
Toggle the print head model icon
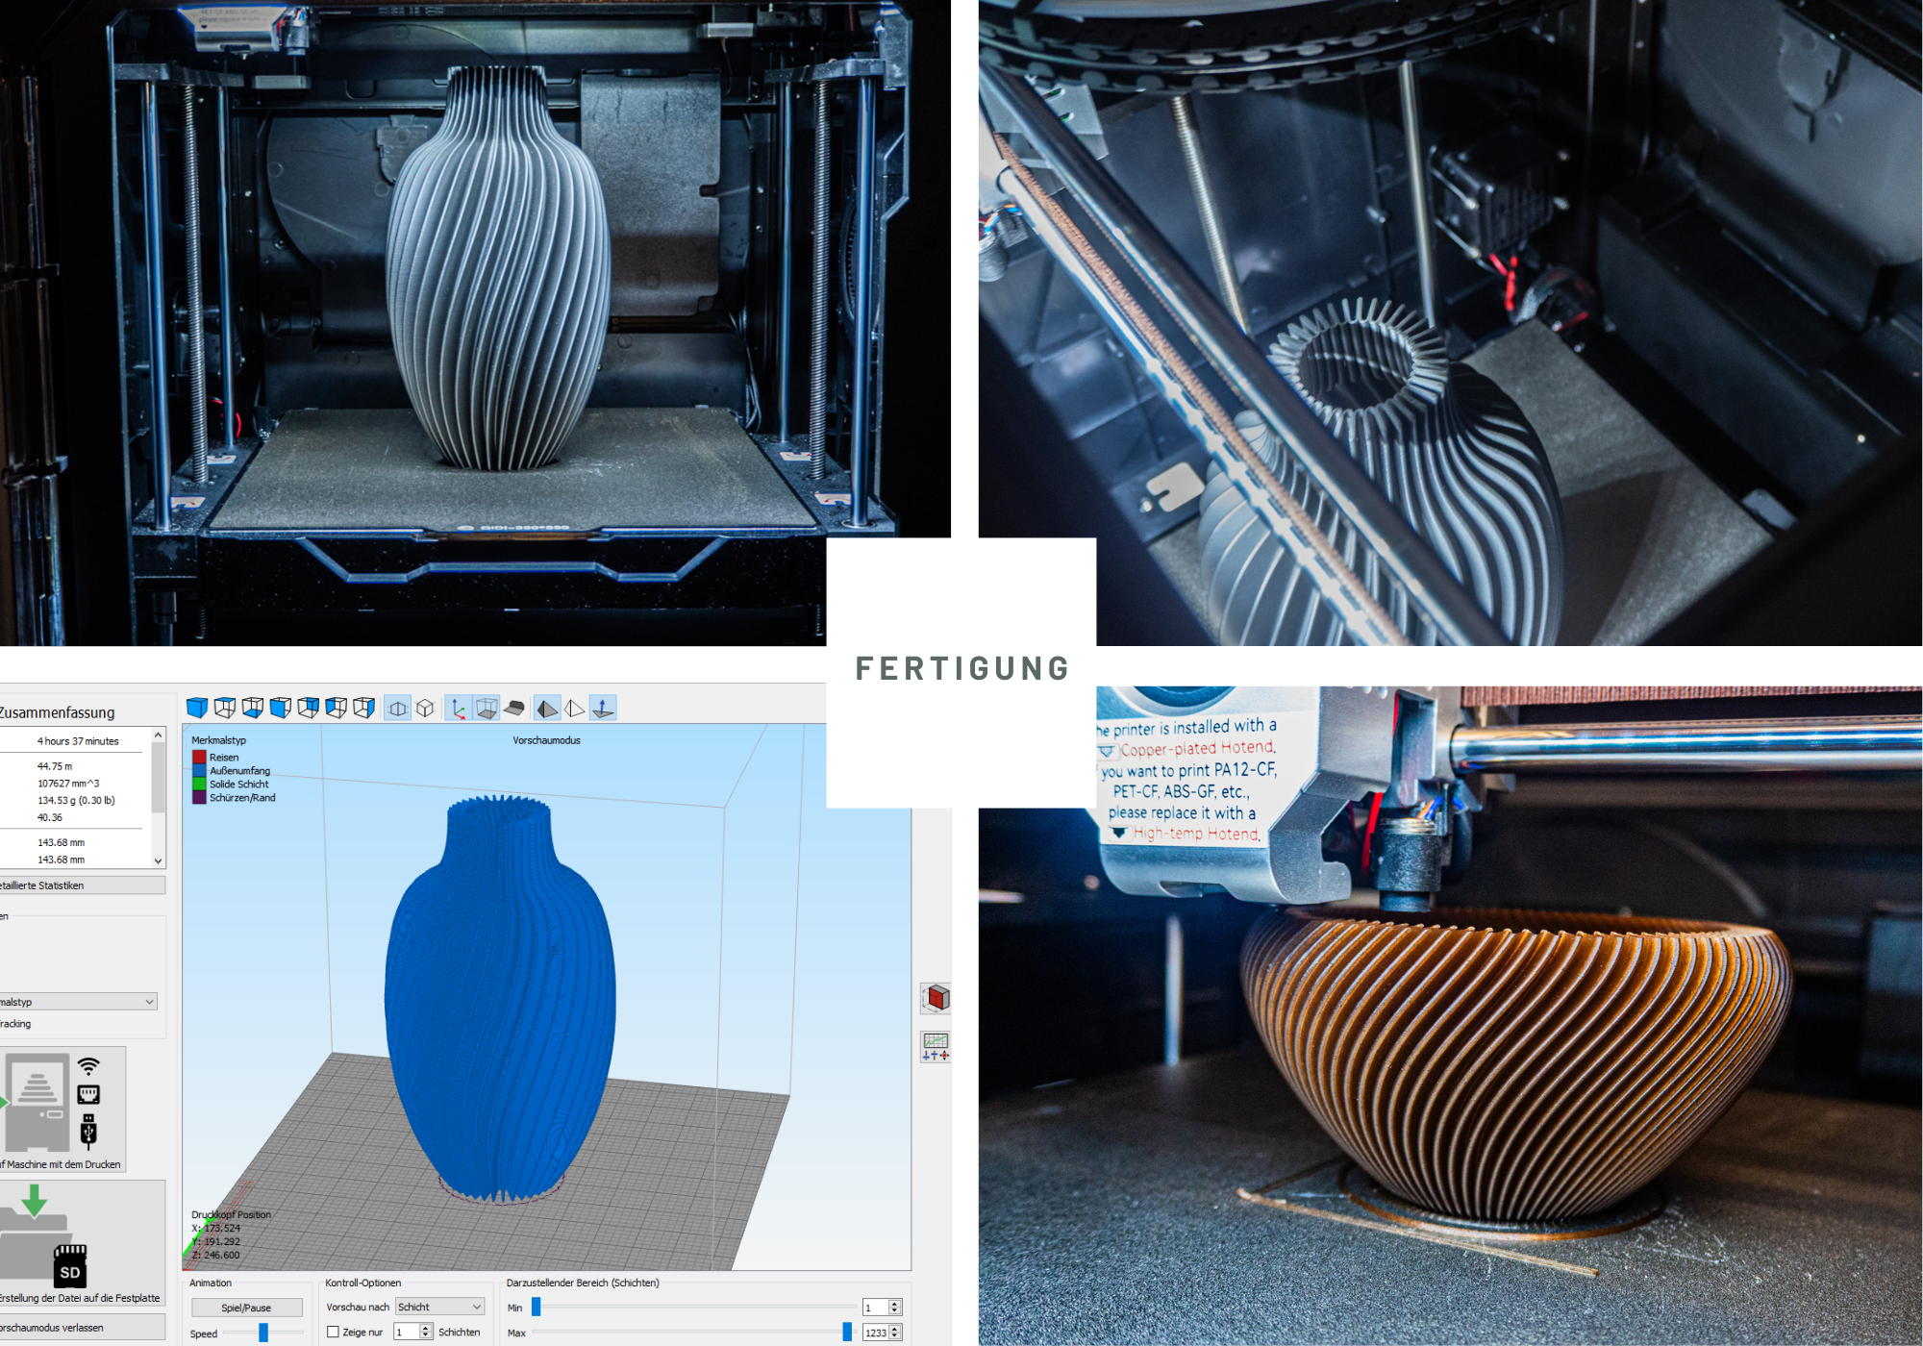[x=514, y=709]
